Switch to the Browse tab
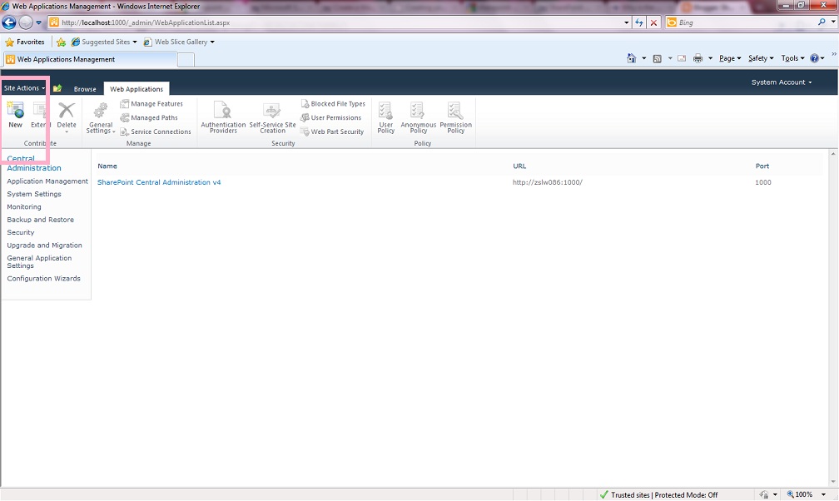 86,89
